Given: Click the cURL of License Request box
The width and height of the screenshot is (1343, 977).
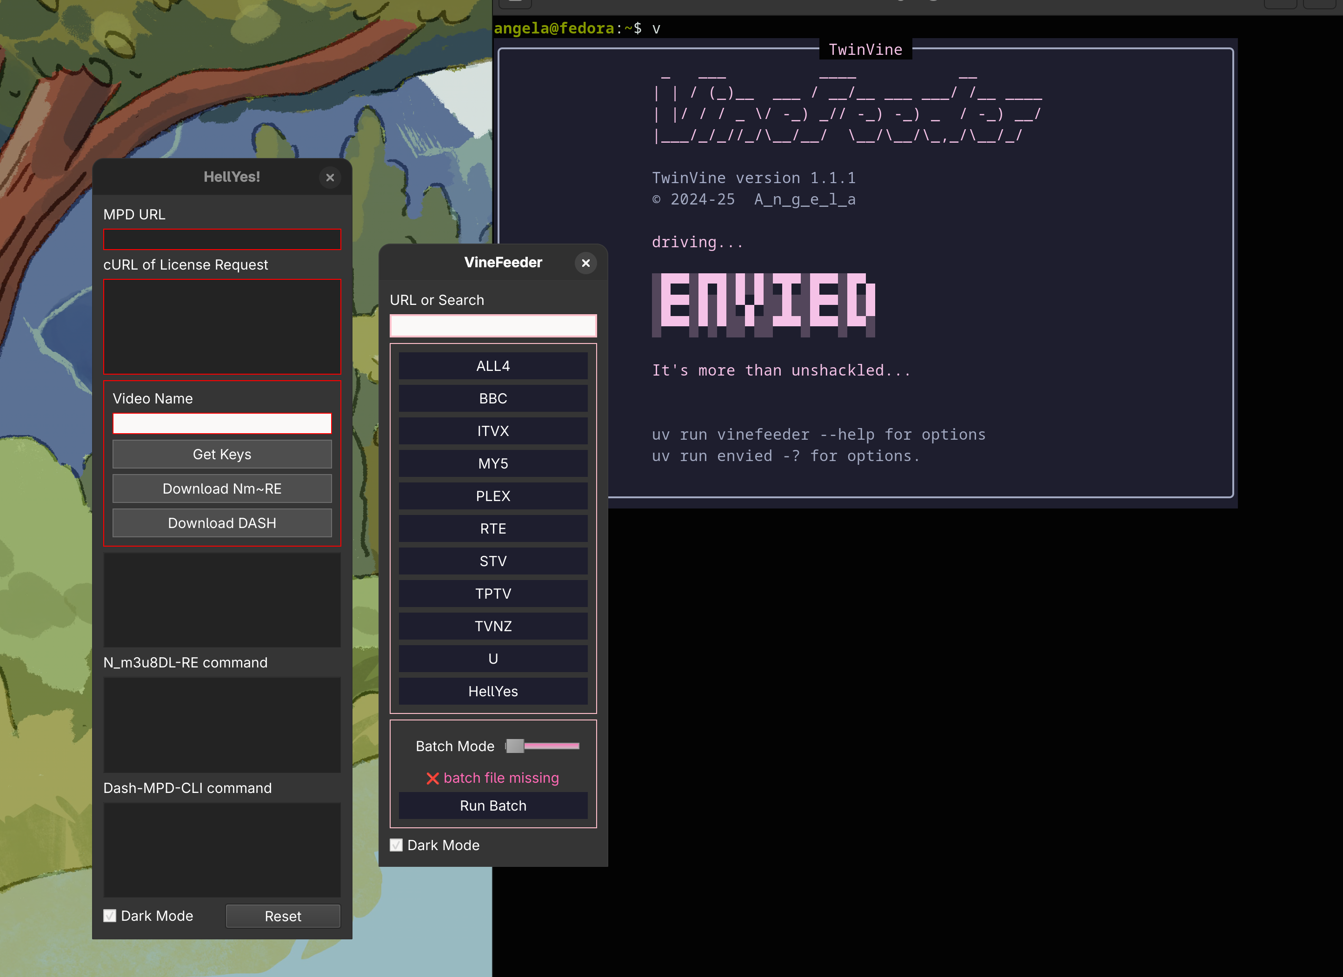Looking at the screenshot, I should (x=222, y=327).
